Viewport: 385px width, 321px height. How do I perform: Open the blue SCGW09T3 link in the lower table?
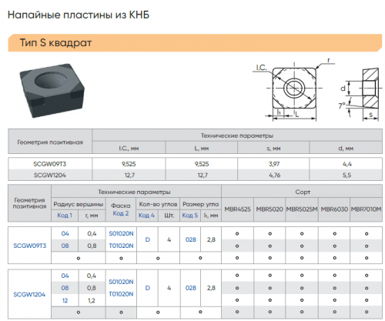[x=30, y=246]
